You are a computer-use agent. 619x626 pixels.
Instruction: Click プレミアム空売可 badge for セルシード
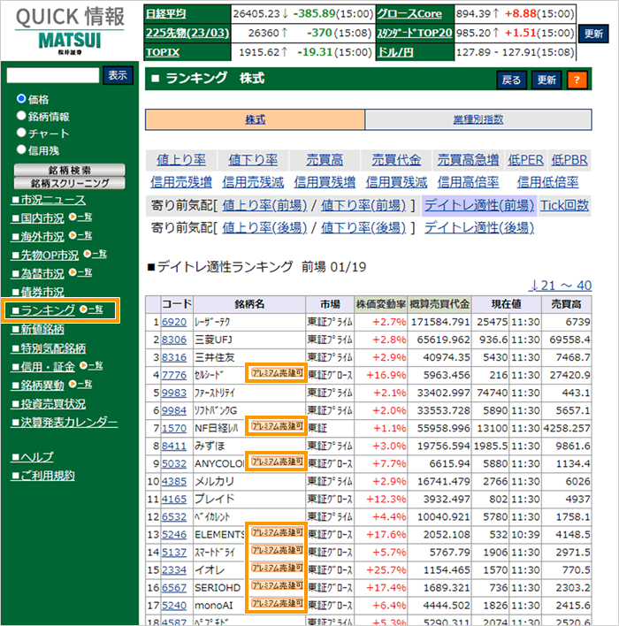(277, 373)
